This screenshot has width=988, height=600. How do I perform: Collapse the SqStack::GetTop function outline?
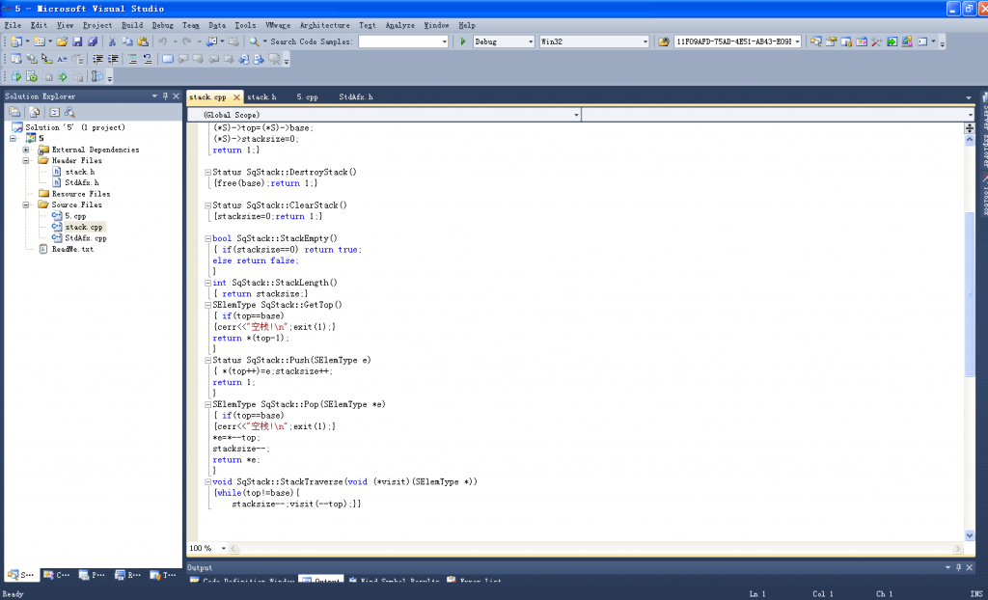tap(206, 305)
